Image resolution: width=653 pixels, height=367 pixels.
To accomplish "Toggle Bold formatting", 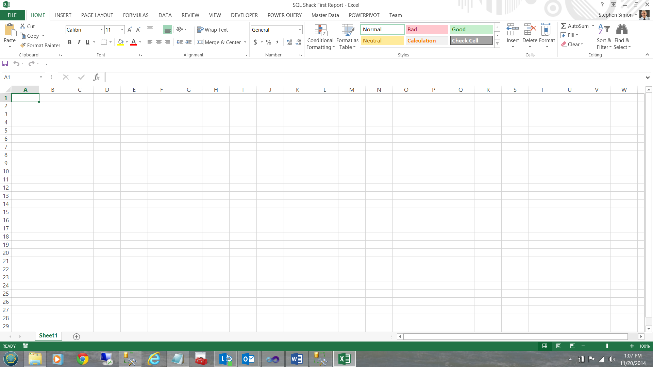I will (70, 42).
